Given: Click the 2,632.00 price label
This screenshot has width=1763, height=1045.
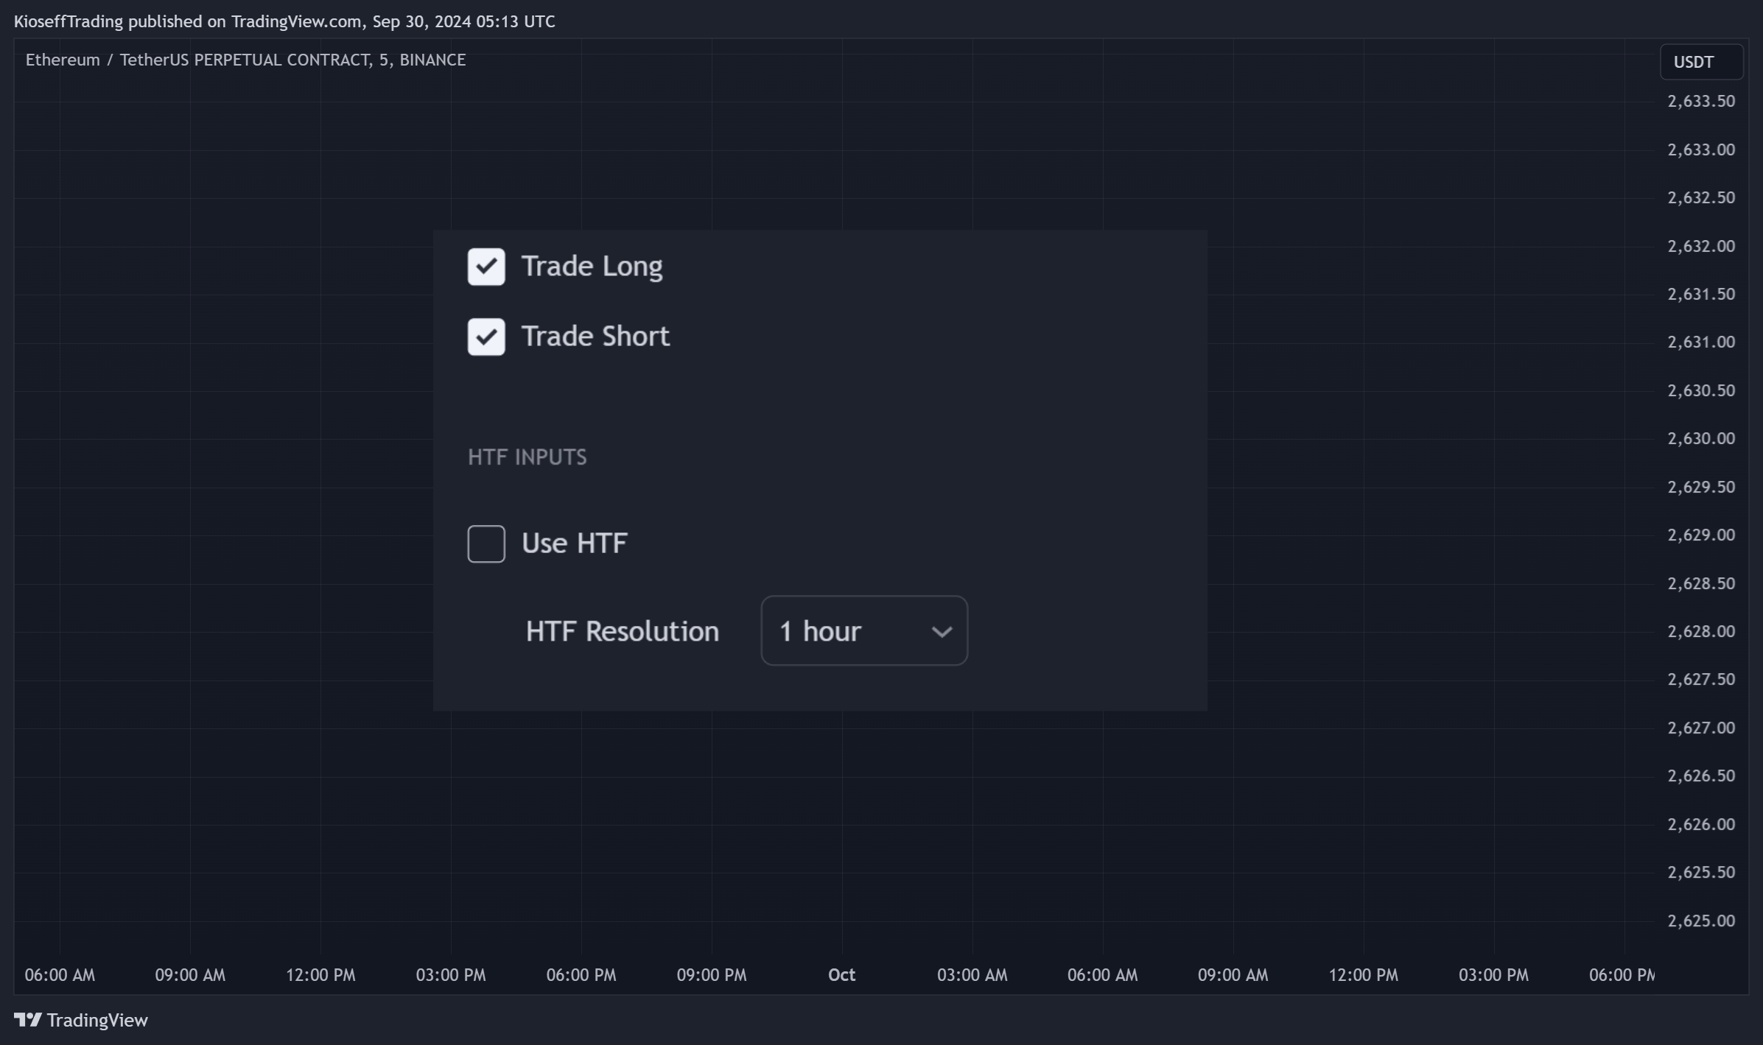Looking at the screenshot, I should click(x=1701, y=246).
